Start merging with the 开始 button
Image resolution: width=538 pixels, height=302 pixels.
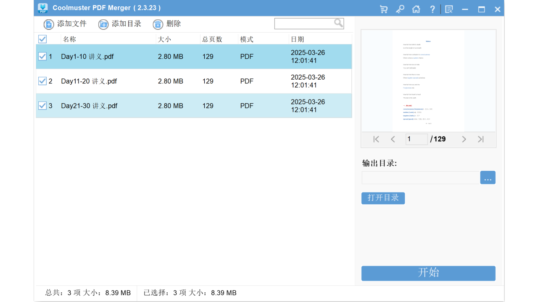point(428,273)
